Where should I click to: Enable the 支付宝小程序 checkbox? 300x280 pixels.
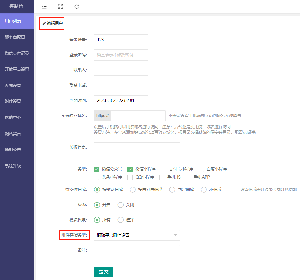coord(163,169)
